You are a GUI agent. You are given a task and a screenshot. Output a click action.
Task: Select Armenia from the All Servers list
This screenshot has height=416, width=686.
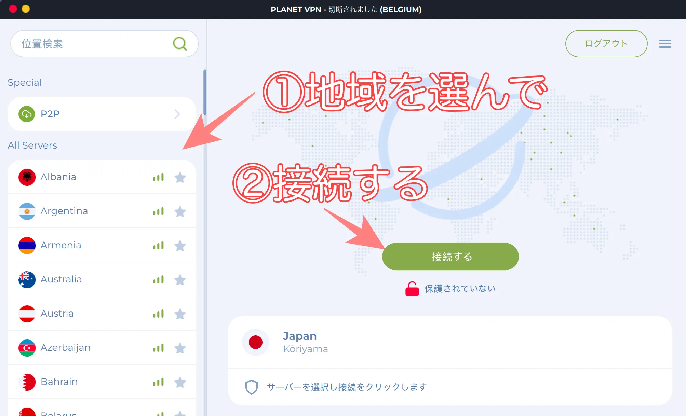(x=61, y=245)
